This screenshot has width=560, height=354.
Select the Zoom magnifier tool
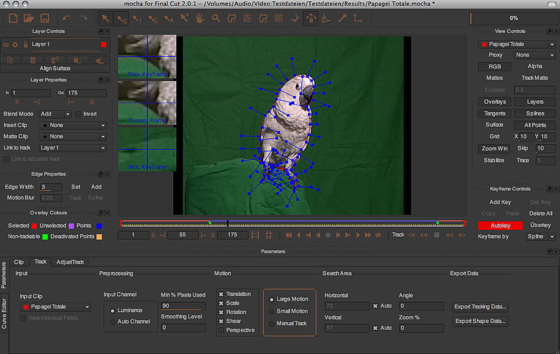coord(216,18)
